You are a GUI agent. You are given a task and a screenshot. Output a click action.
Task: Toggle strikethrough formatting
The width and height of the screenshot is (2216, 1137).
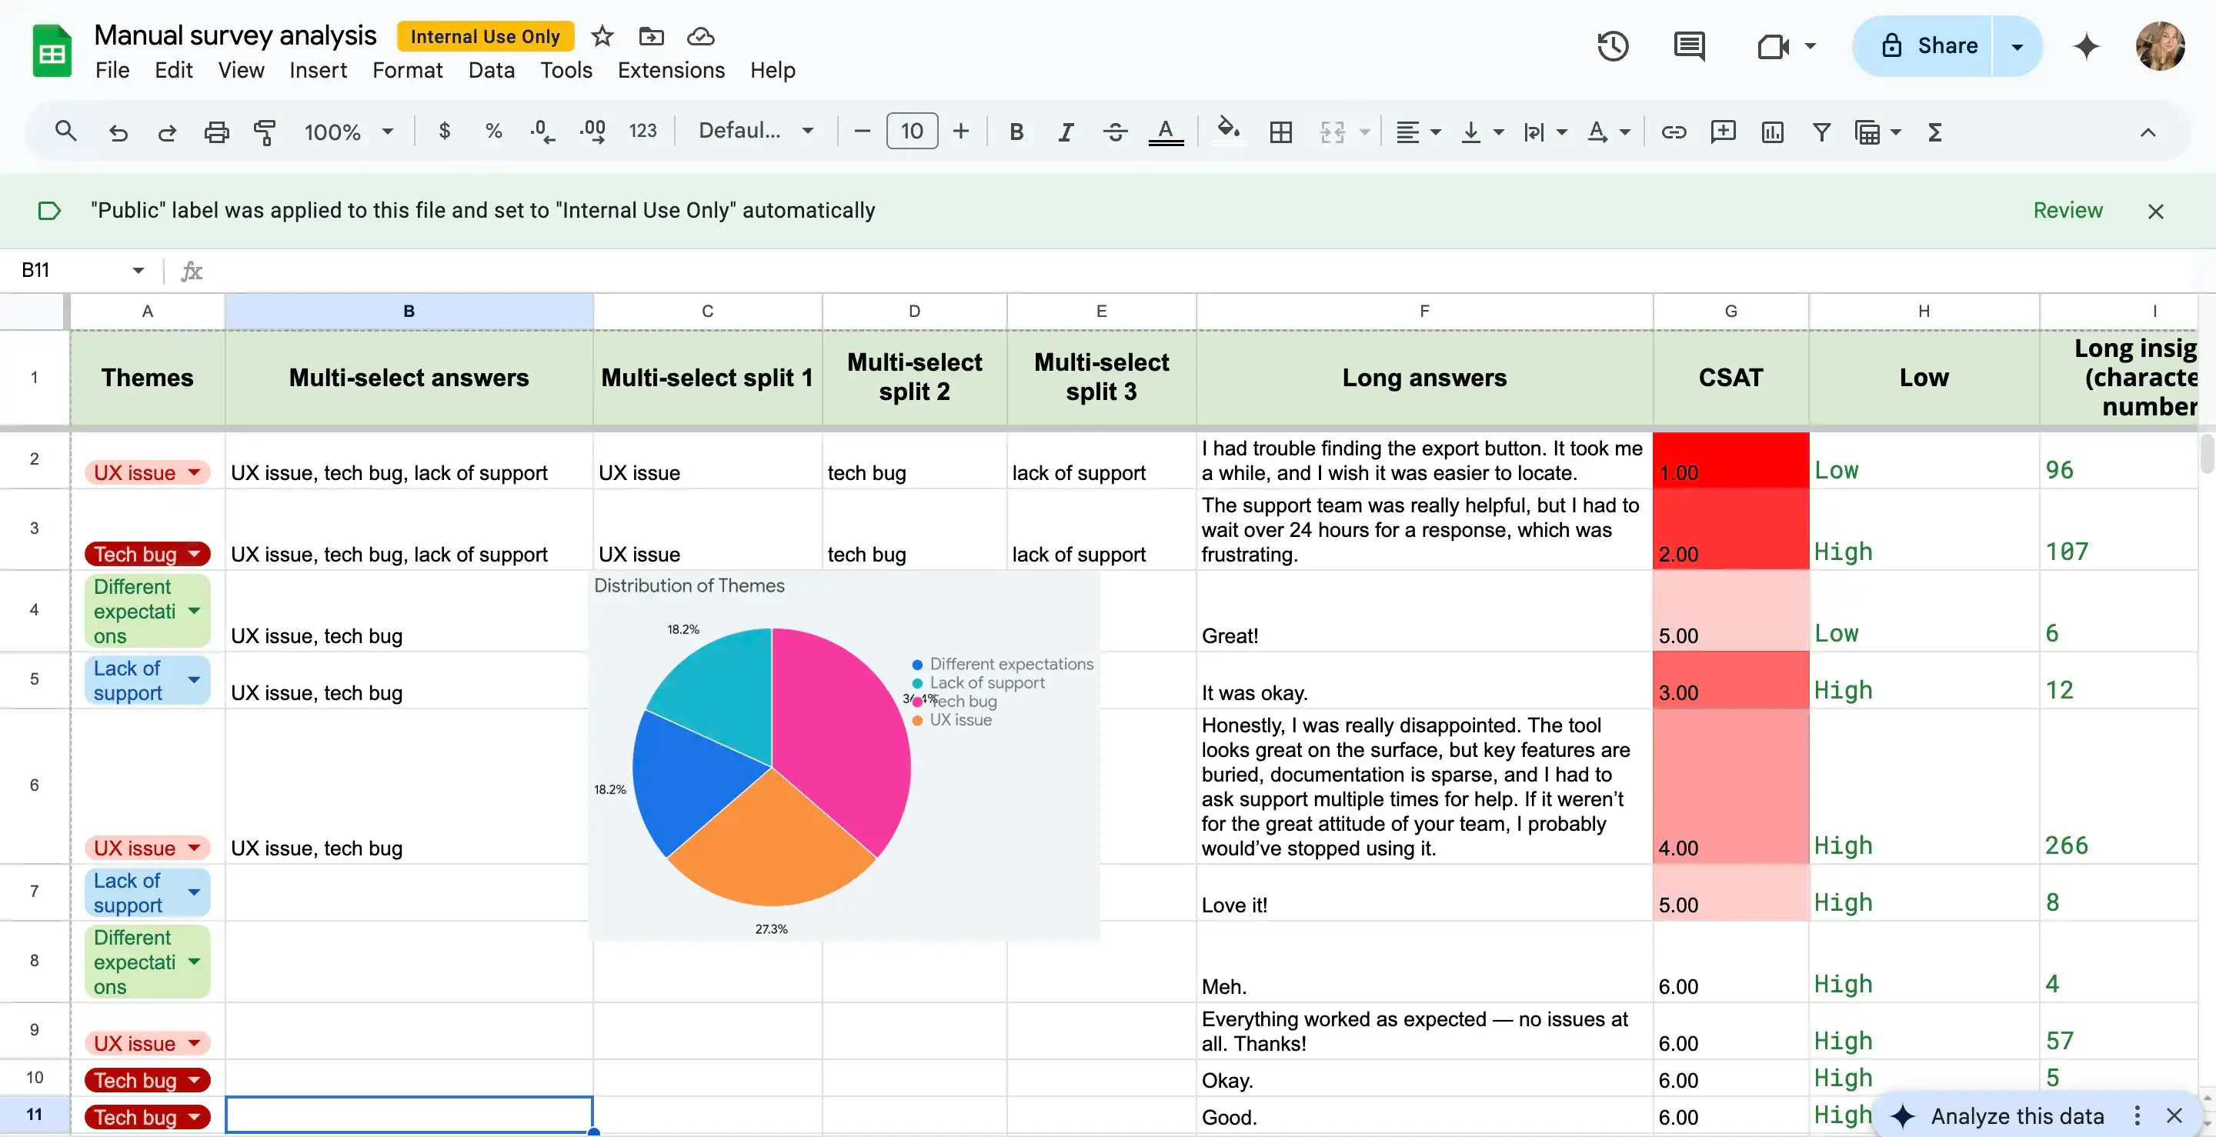click(1116, 132)
